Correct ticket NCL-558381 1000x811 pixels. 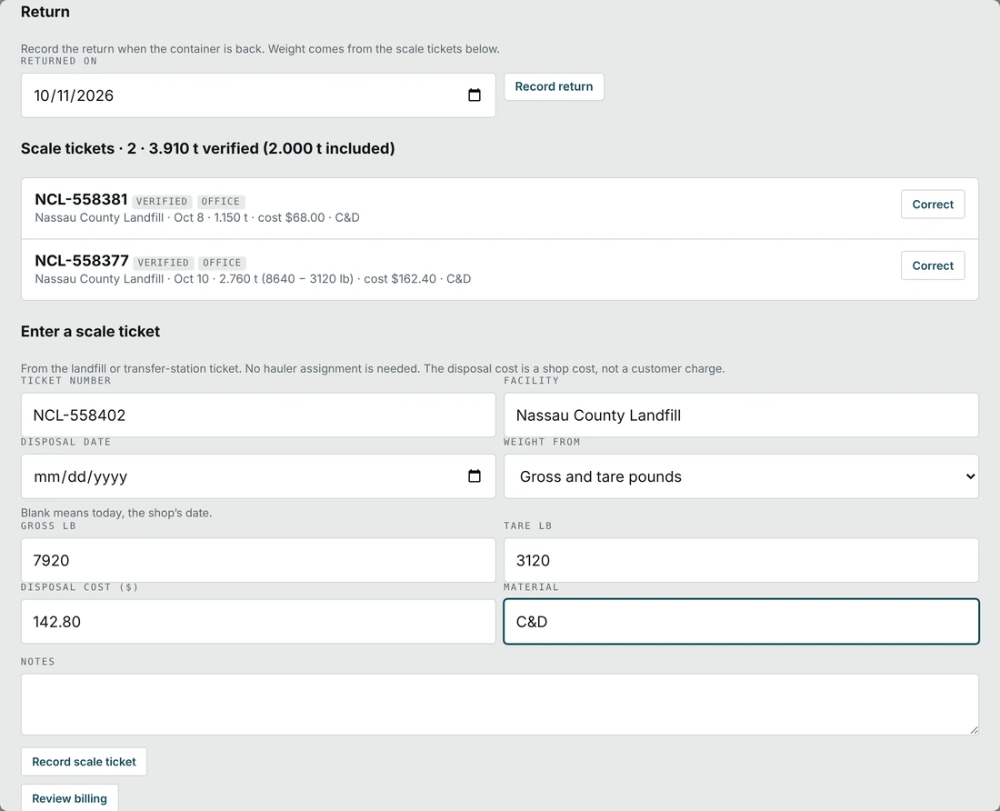933,205
